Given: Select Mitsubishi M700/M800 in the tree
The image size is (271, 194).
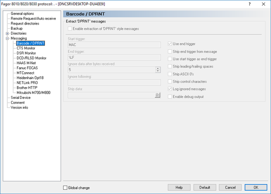Looking at the screenshot, I should [33, 93].
